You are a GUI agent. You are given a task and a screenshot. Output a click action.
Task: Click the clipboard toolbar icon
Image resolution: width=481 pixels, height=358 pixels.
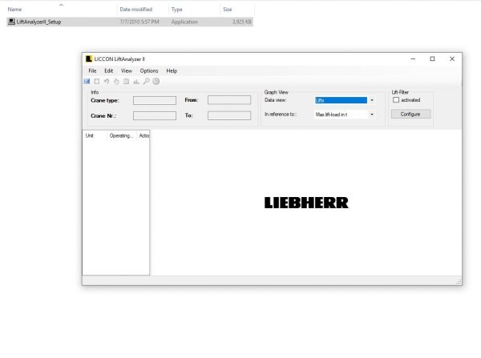click(x=126, y=81)
